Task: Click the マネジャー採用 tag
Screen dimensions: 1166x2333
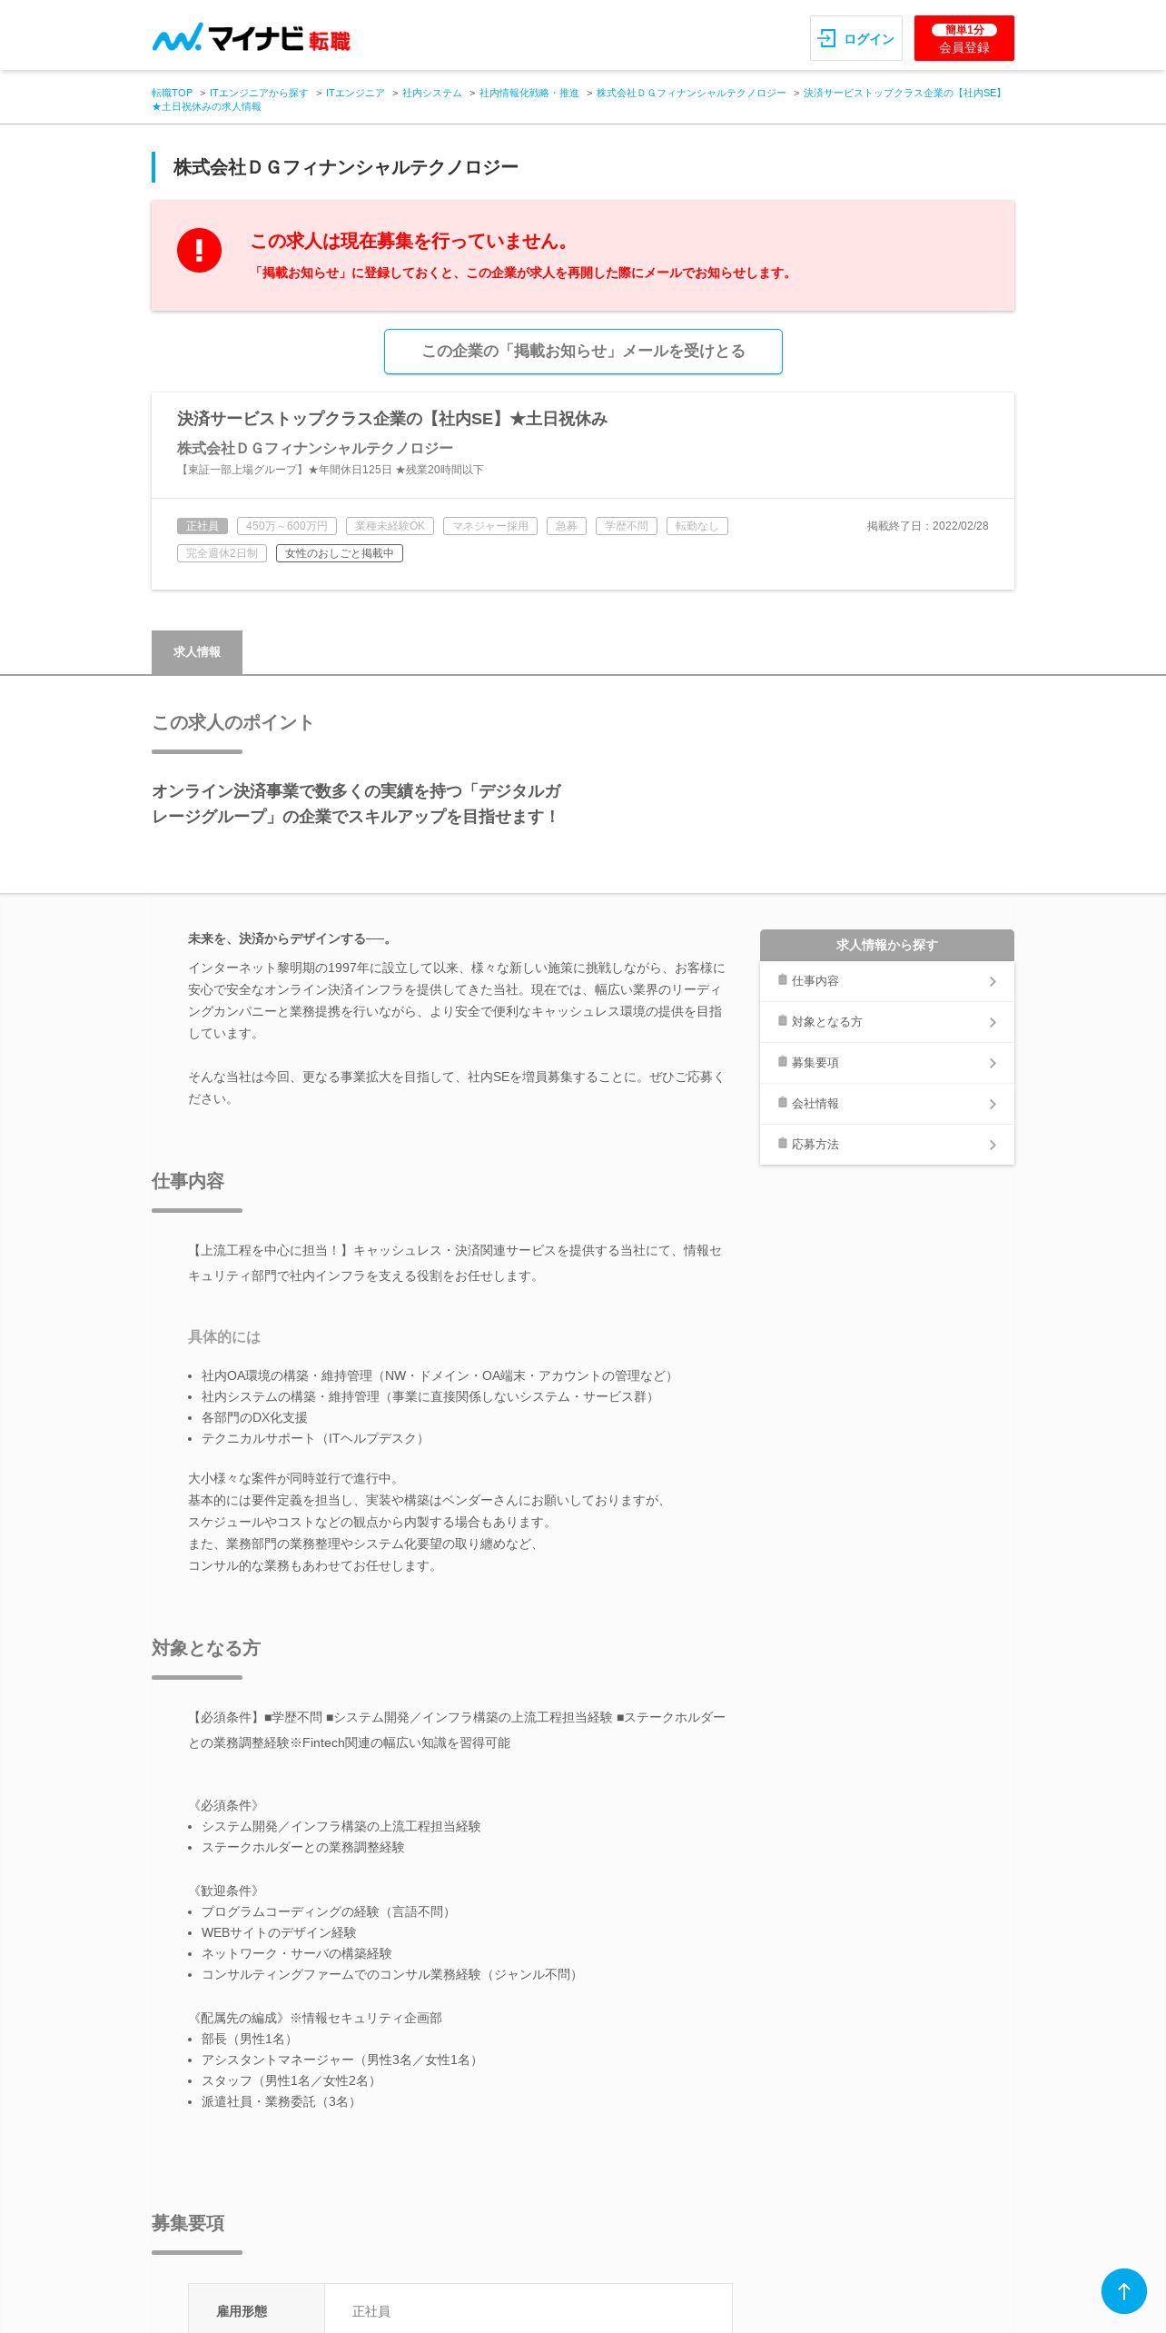Action: tap(490, 526)
